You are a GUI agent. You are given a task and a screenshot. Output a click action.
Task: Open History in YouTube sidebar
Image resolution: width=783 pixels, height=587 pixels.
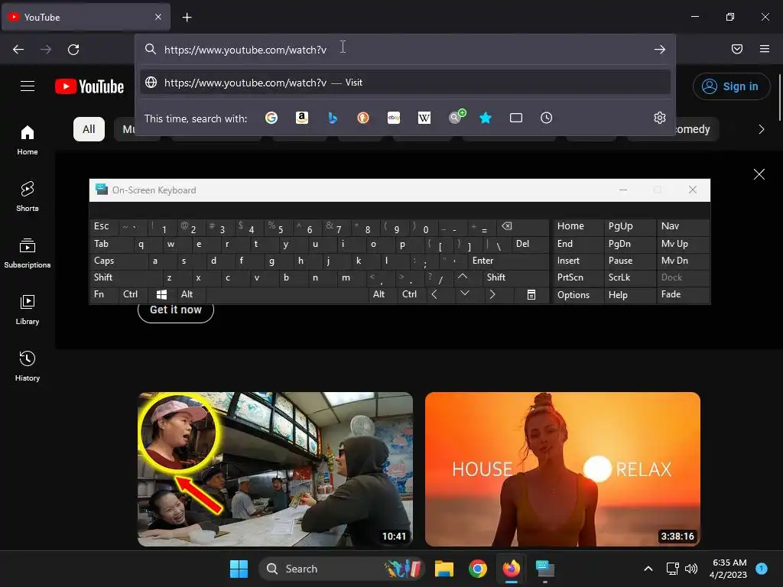point(28,366)
